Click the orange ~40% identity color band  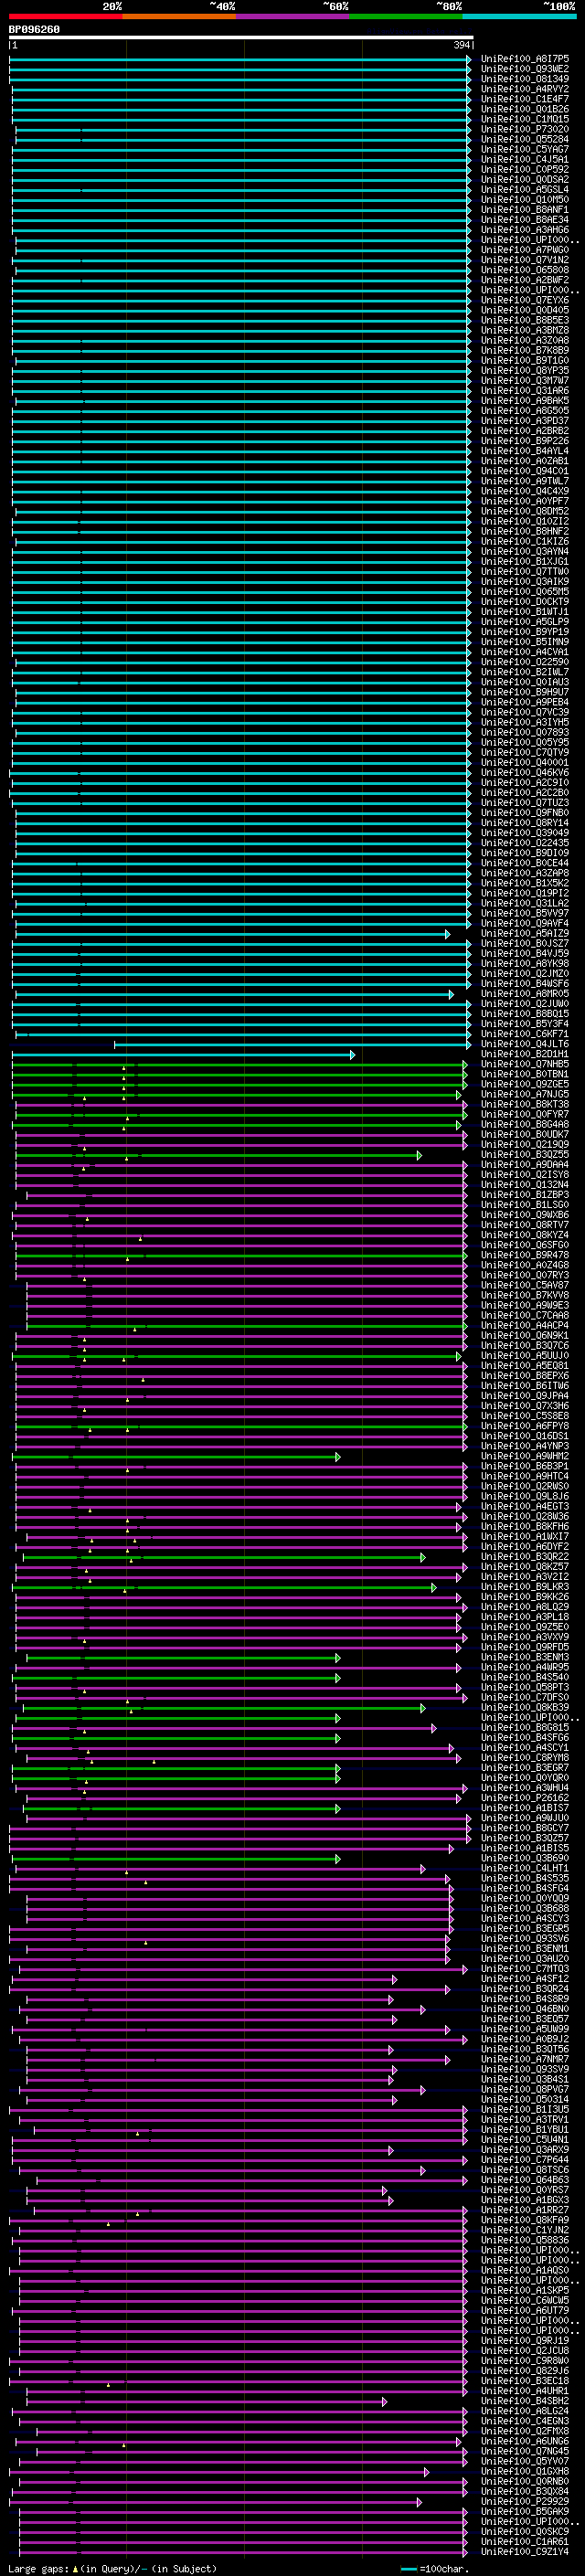coord(179,16)
